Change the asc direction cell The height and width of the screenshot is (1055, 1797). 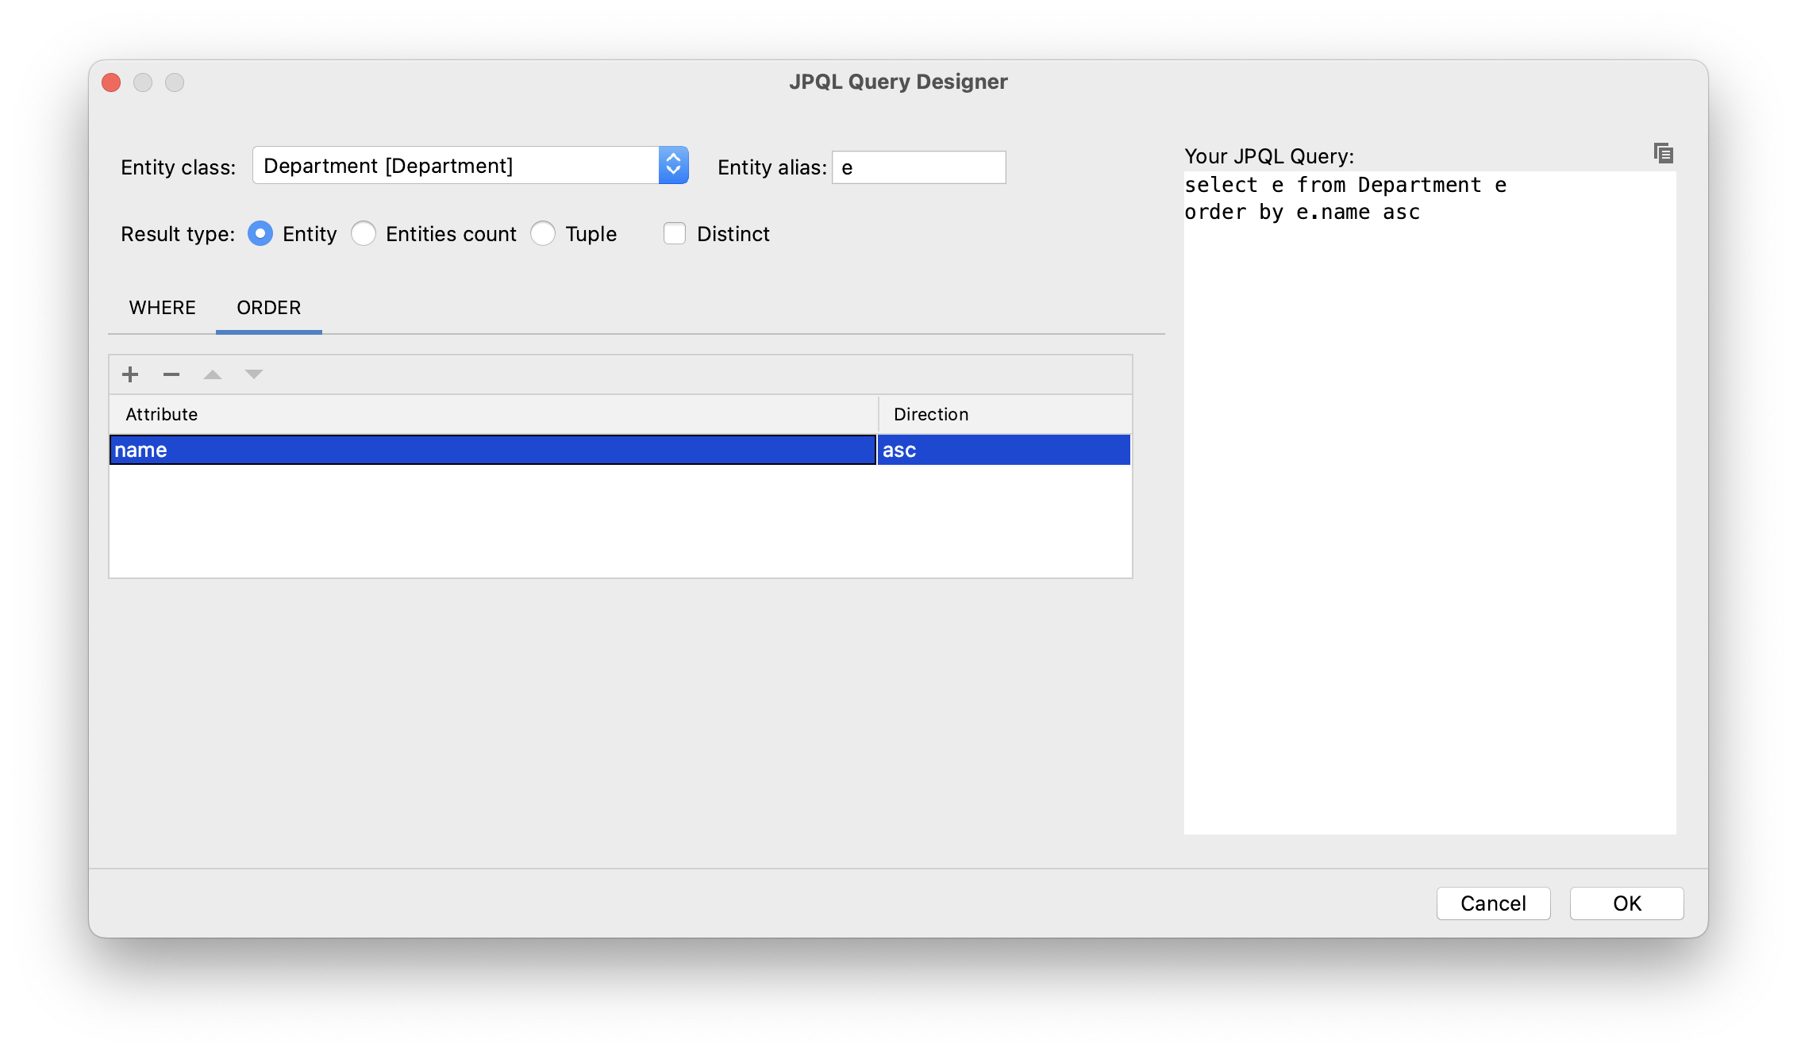click(1004, 450)
